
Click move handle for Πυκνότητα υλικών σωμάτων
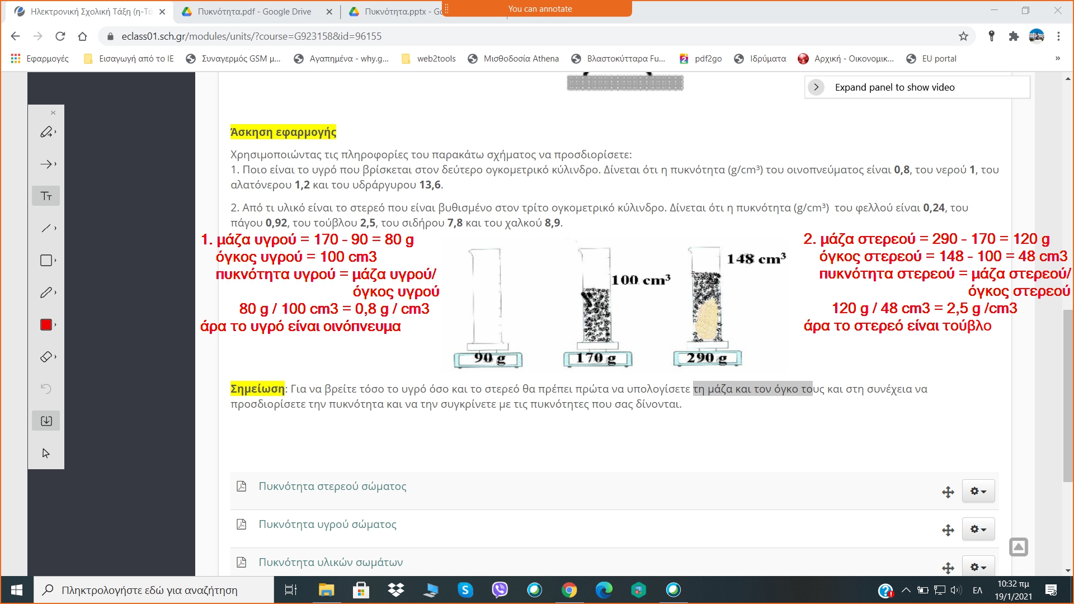click(x=948, y=568)
